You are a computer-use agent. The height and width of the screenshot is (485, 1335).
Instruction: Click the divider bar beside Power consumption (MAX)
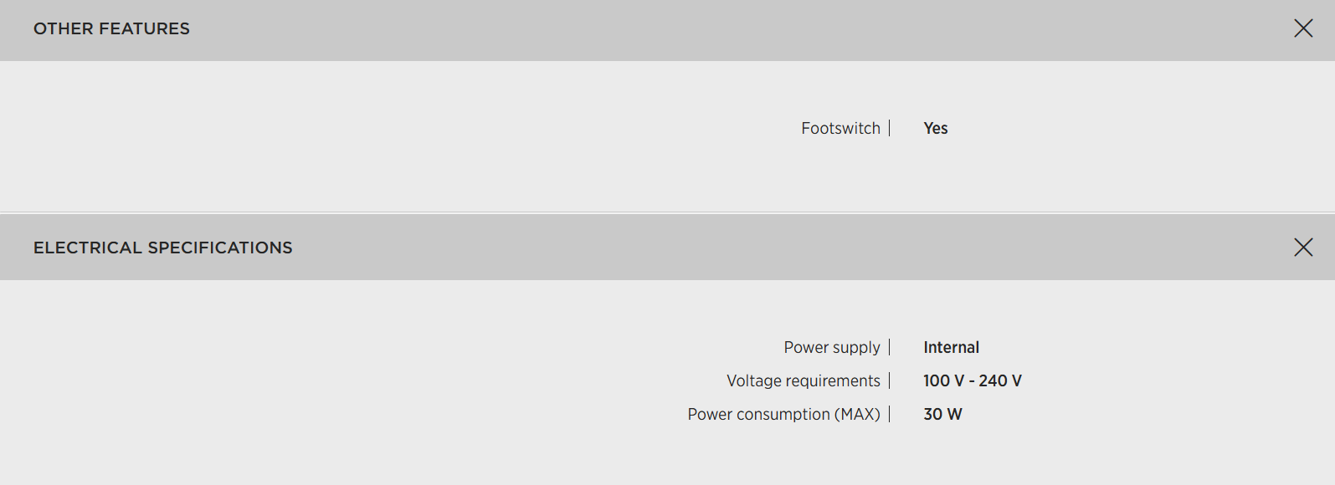point(890,414)
